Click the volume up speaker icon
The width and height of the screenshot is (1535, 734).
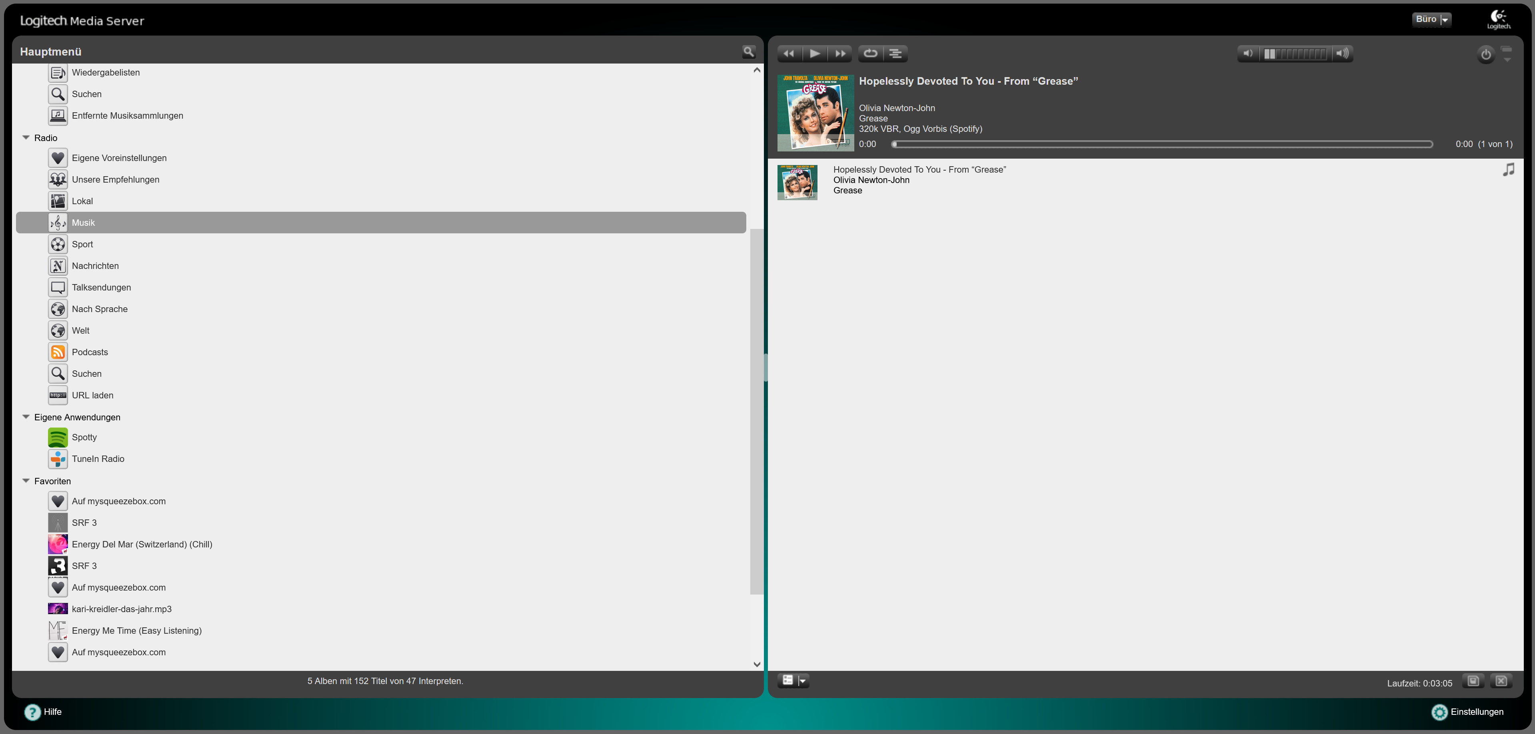pyautogui.click(x=1342, y=54)
